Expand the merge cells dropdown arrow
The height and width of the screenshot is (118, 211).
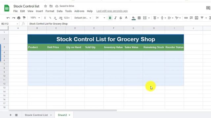click(x=149, y=18)
